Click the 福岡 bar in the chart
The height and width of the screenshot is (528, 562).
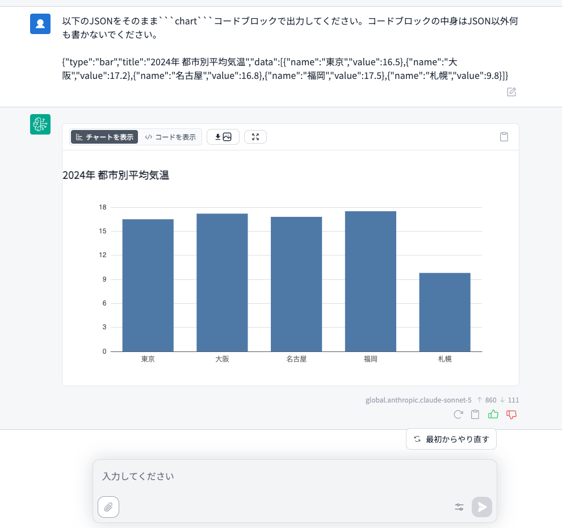tap(371, 282)
